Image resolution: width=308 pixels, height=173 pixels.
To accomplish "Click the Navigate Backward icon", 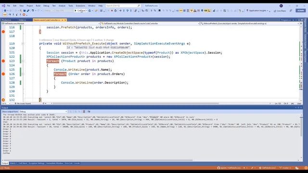I will coord(5,11).
